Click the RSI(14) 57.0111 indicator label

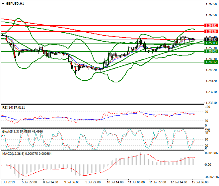pyautogui.click(x=14, y=108)
